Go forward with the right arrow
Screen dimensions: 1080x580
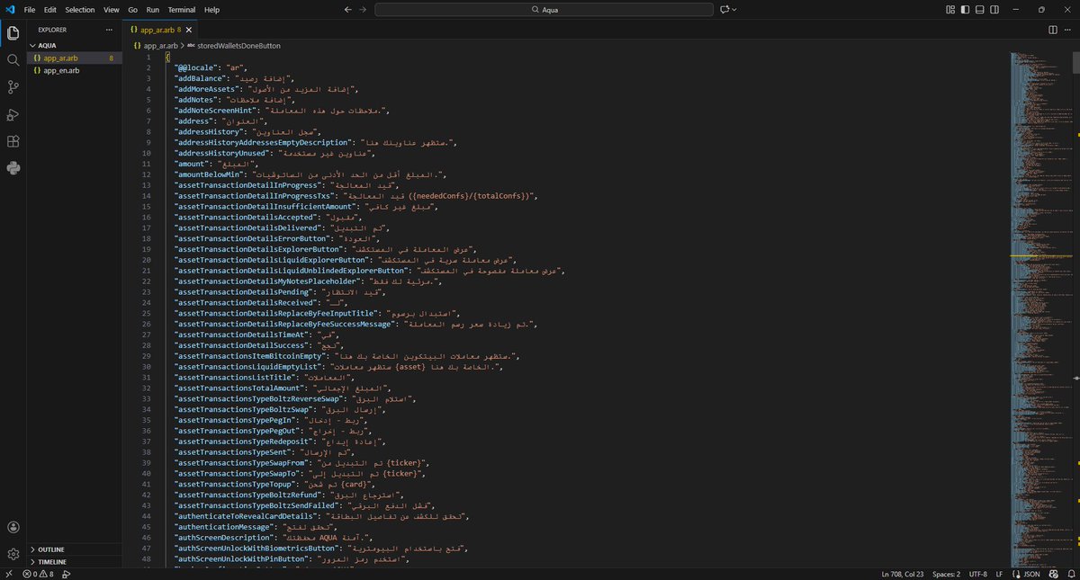pos(363,9)
